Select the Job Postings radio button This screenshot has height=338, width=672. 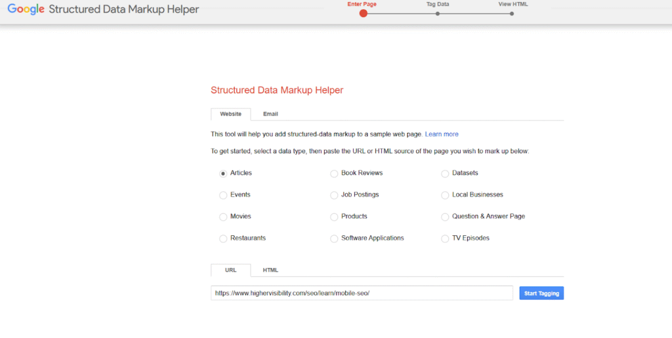pos(335,195)
